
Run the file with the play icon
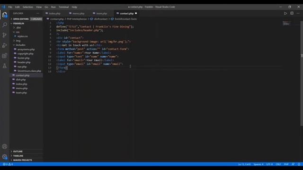coord(285,13)
